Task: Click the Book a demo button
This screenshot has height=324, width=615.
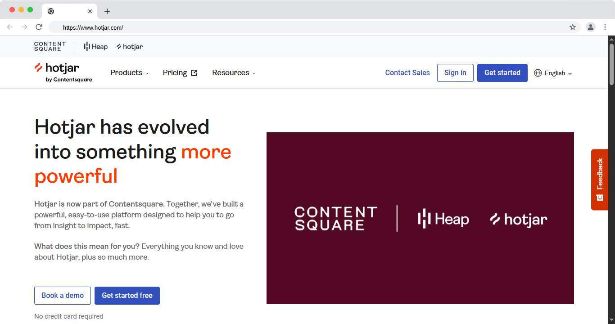Action: pos(63,296)
